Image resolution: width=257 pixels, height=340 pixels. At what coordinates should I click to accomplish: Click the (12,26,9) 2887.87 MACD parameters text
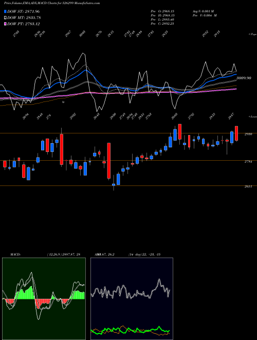pyautogui.click(x=64, y=254)
